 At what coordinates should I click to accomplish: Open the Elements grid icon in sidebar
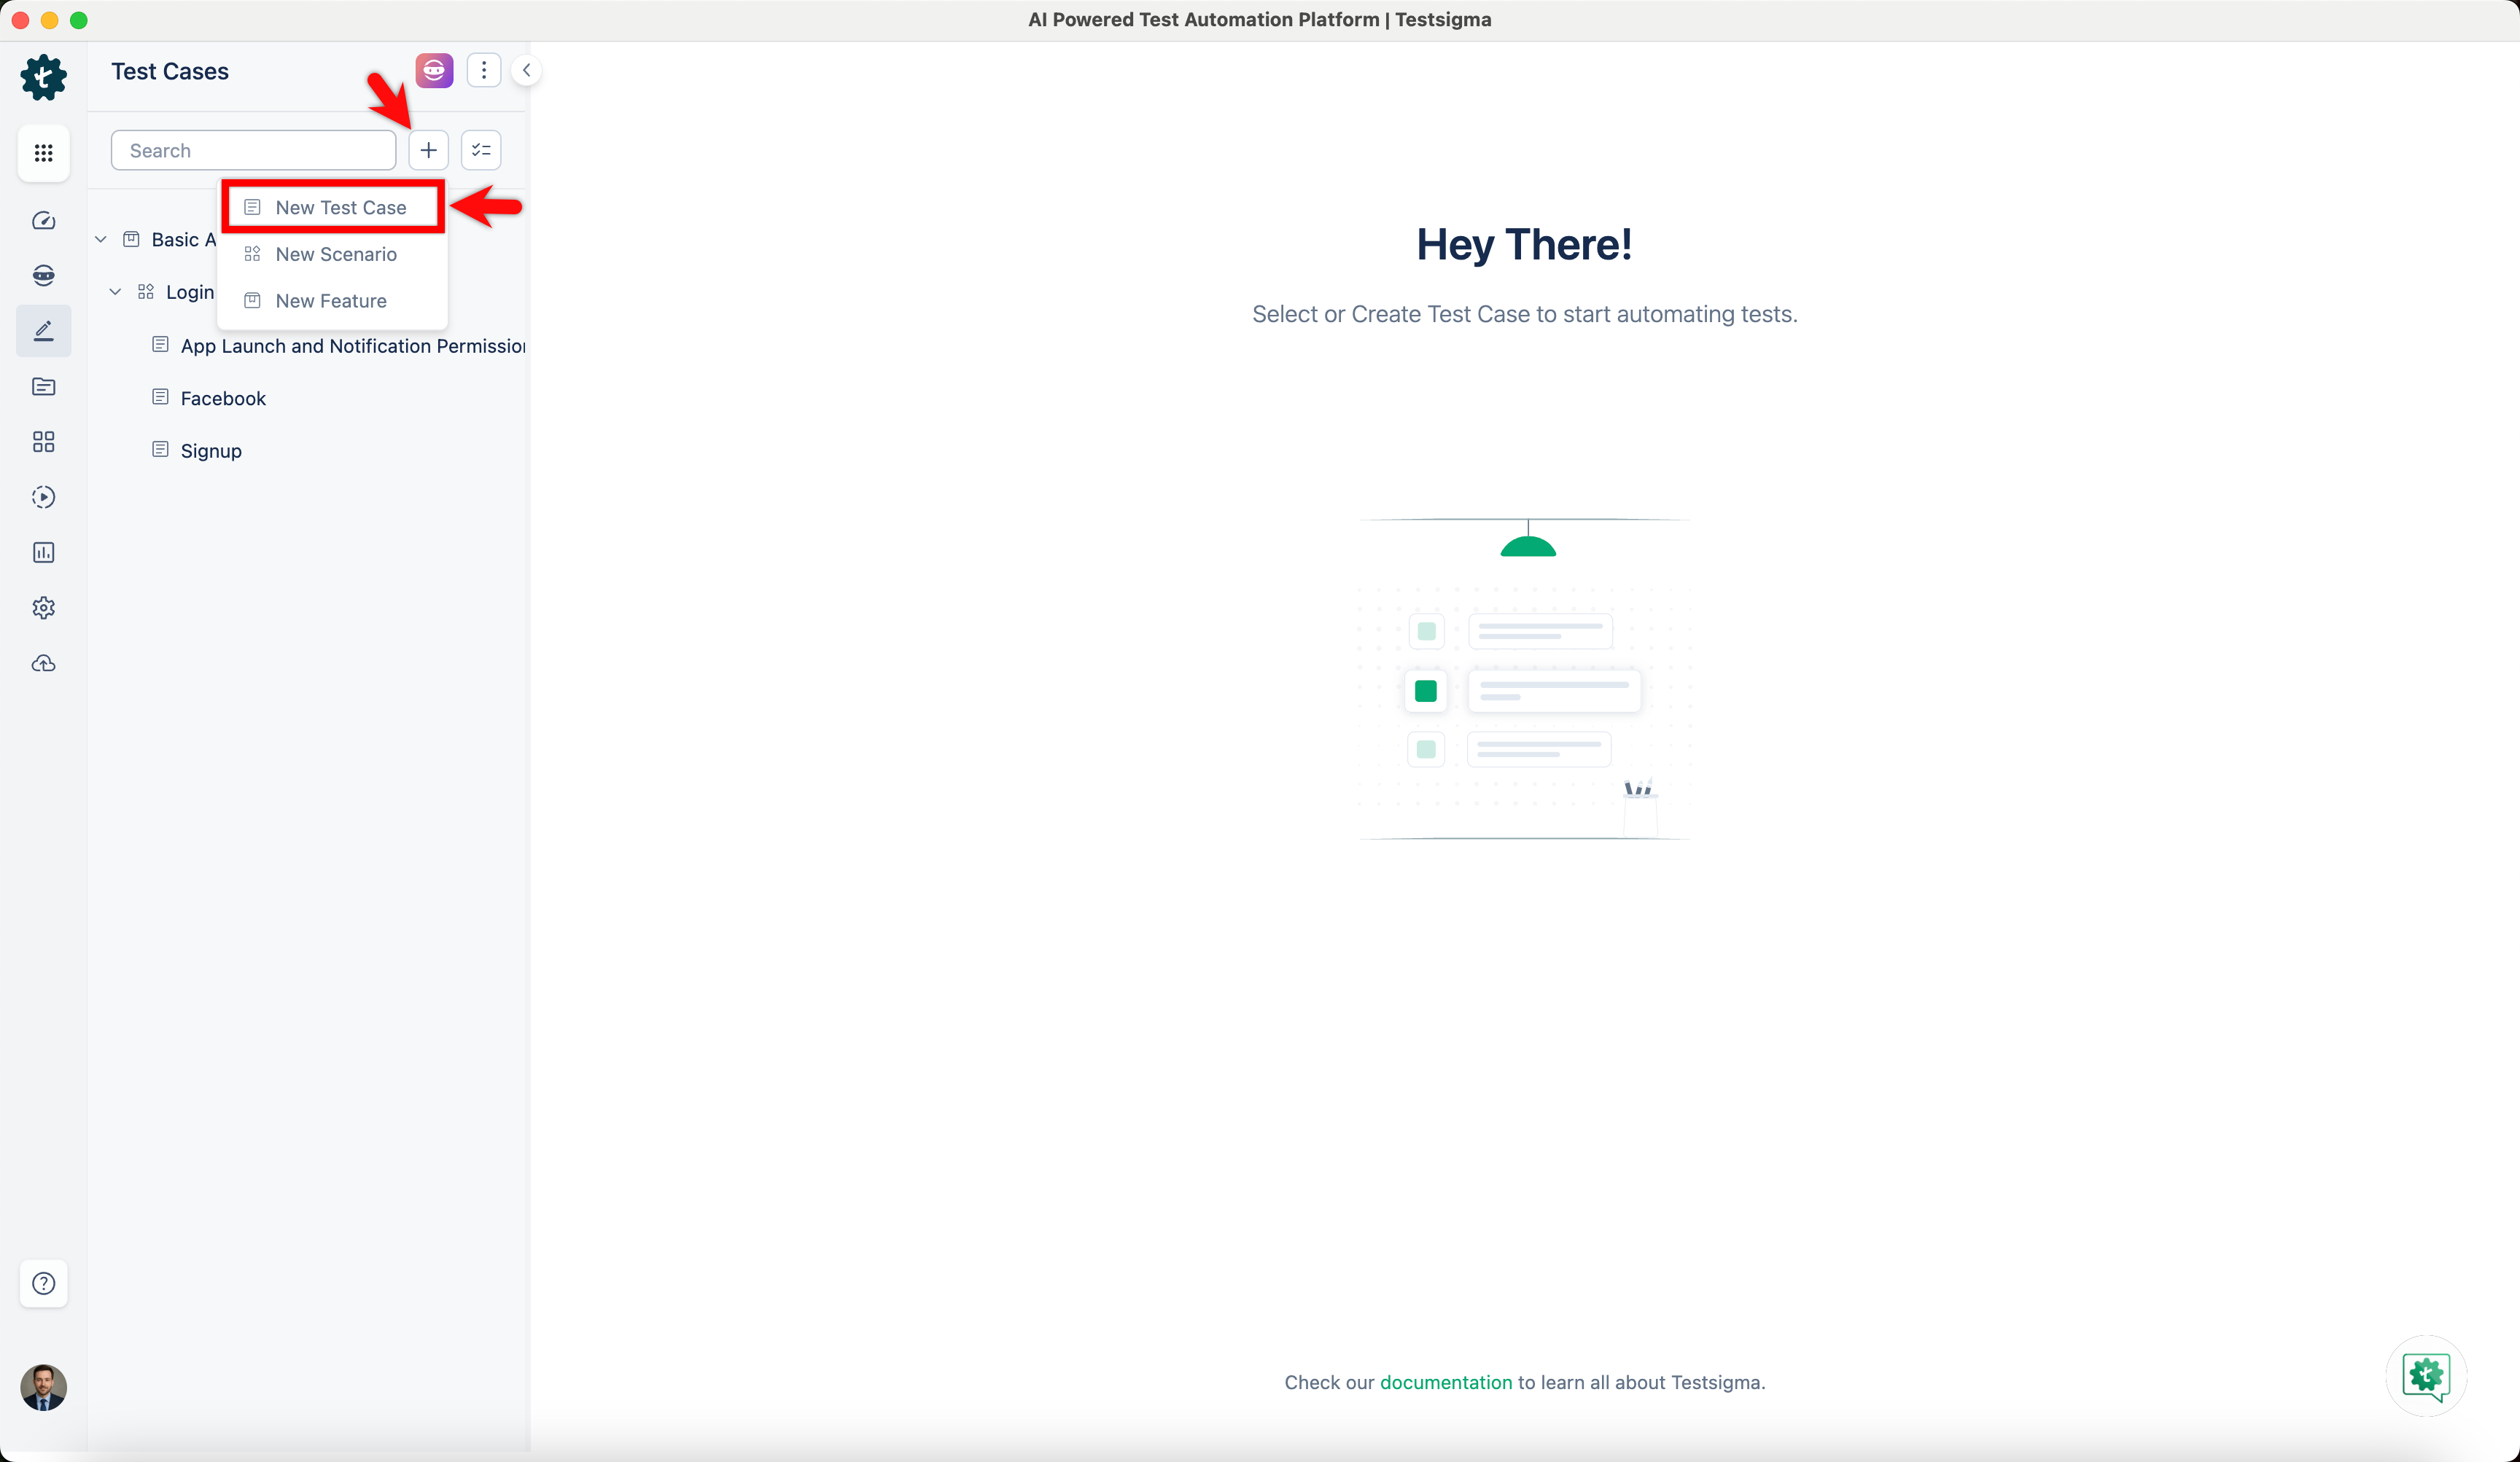(43, 442)
